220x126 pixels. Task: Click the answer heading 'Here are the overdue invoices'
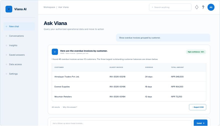coord(84,51)
